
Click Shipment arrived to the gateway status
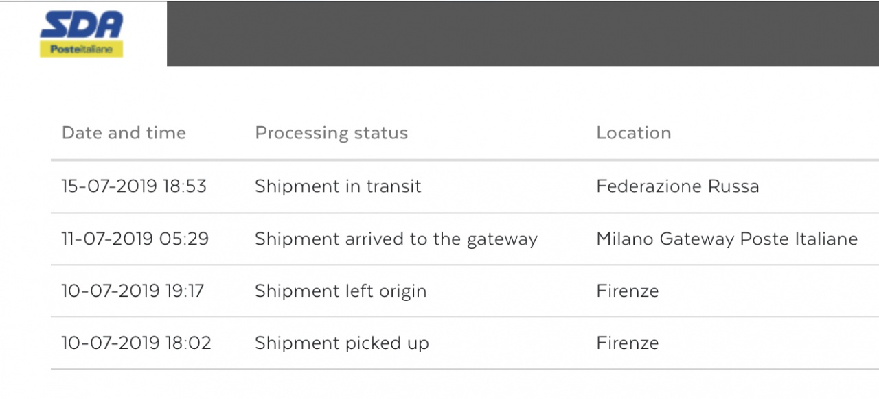pos(396,239)
